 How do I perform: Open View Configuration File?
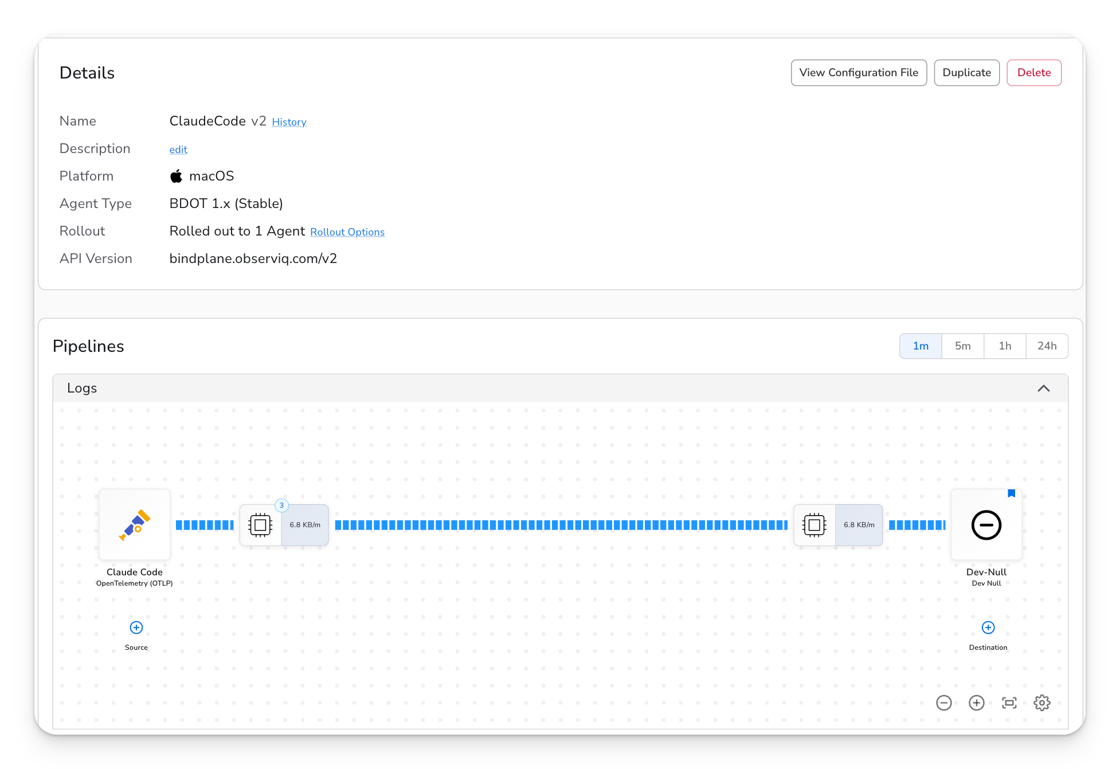pyautogui.click(x=858, y=72)
